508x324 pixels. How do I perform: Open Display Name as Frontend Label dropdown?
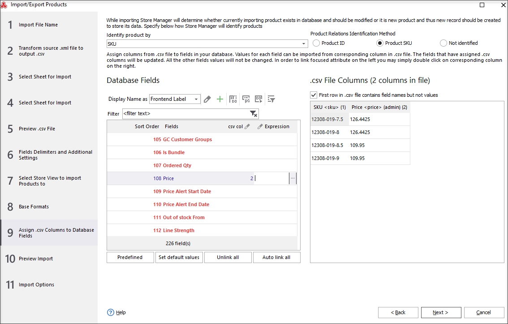tap(196, 99)
